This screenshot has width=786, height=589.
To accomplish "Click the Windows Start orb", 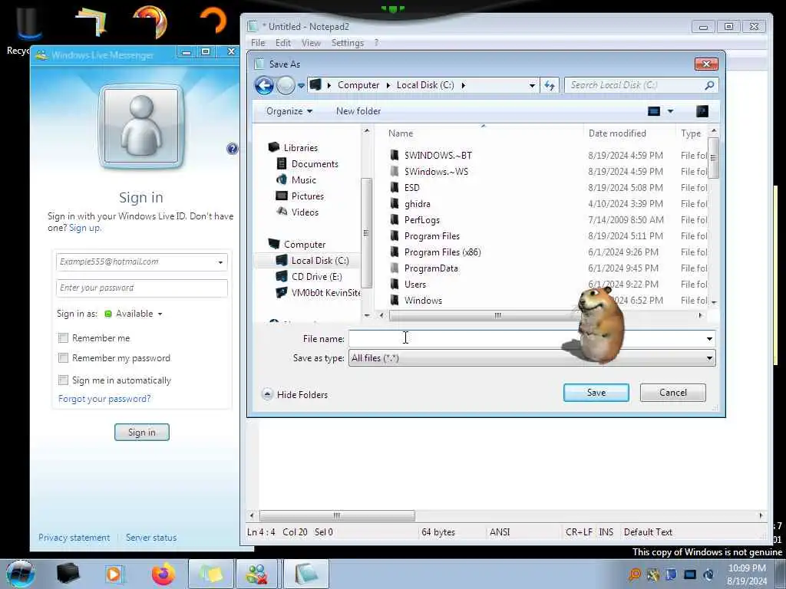I will tap(21, 574).
